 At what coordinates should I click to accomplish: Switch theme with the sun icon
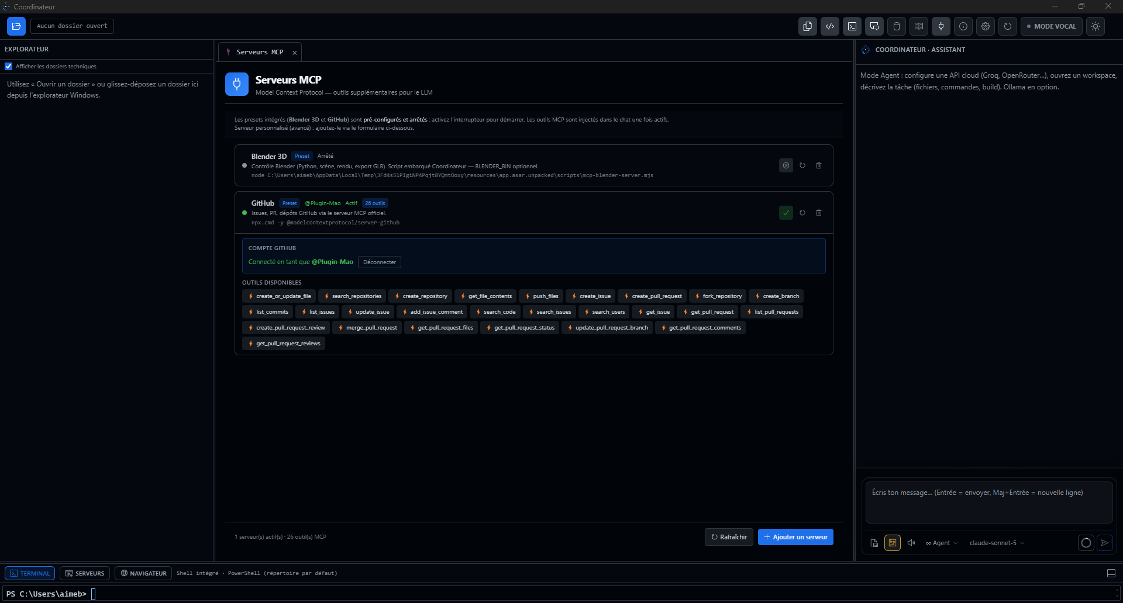click(1096, 26)
